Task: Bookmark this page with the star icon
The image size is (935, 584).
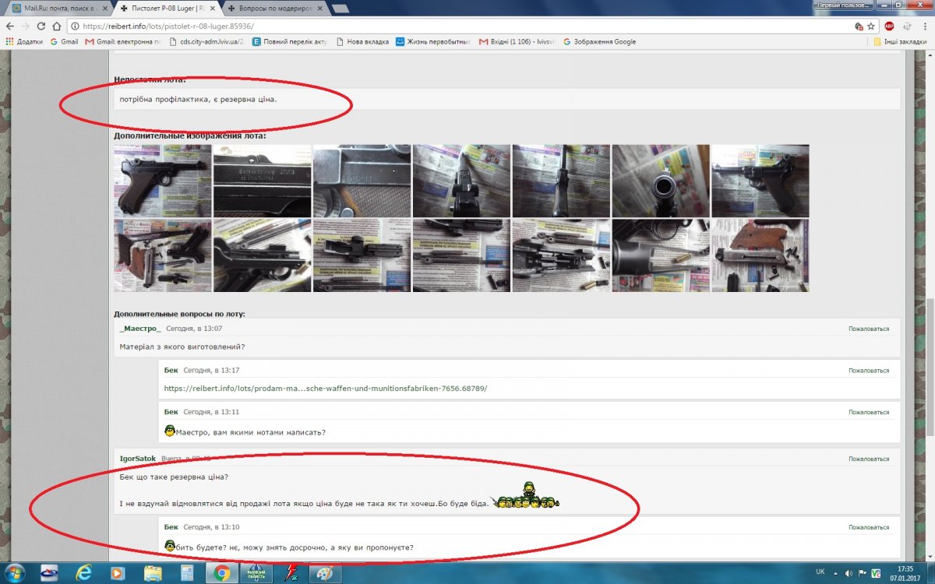Action: point(871,26)
